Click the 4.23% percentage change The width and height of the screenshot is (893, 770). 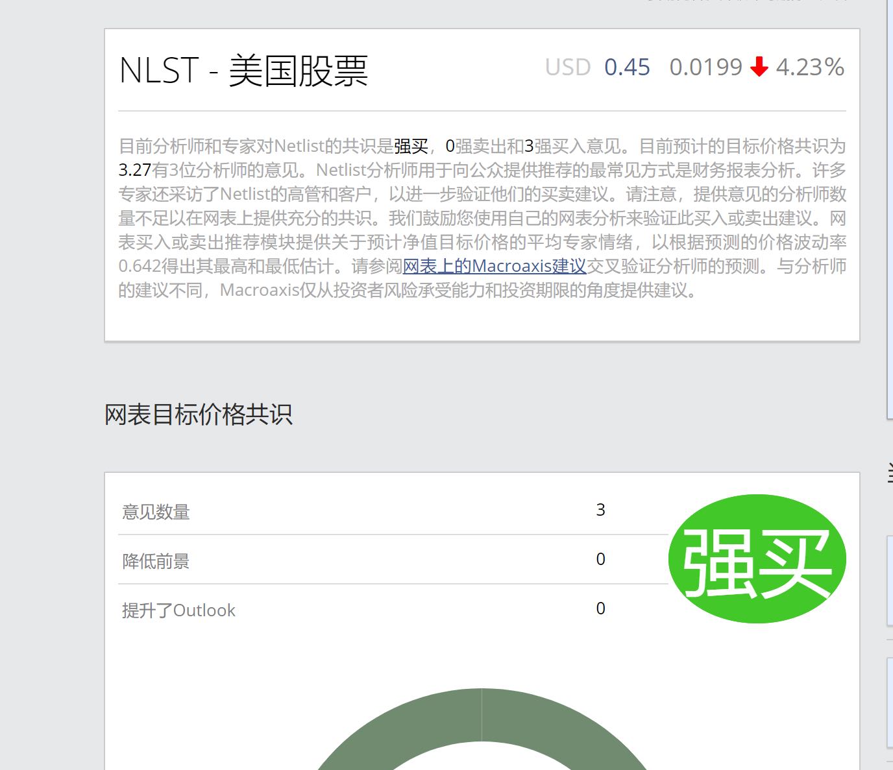pyautogui.click(x=810, y=67)
